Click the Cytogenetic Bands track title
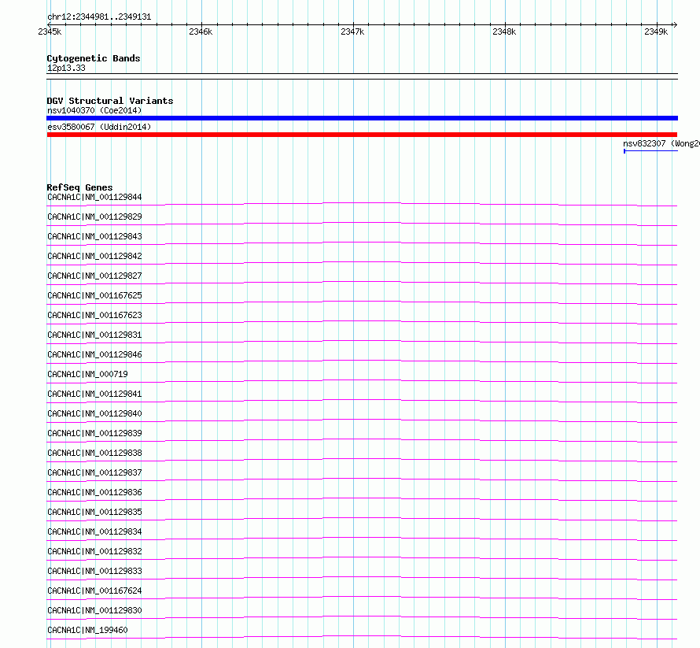This screenshot has height=648, width=700. (94, 58)
